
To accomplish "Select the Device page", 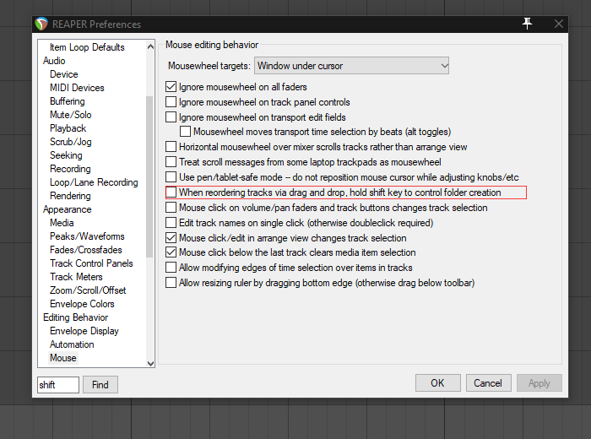I will (x=63, y=74).
